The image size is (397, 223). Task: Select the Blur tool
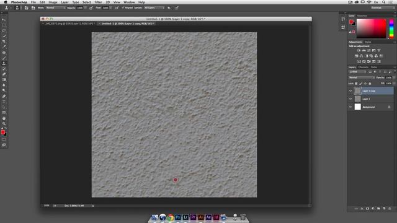(4, 85)
